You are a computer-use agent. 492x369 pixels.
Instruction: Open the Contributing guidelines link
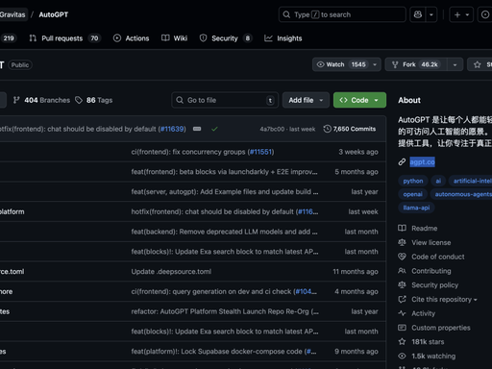(431, 271)
